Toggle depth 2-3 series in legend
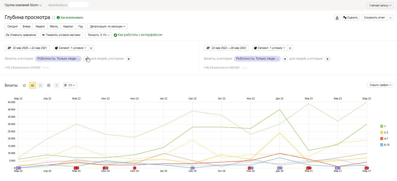397x181 pixels. pos(384,132)
